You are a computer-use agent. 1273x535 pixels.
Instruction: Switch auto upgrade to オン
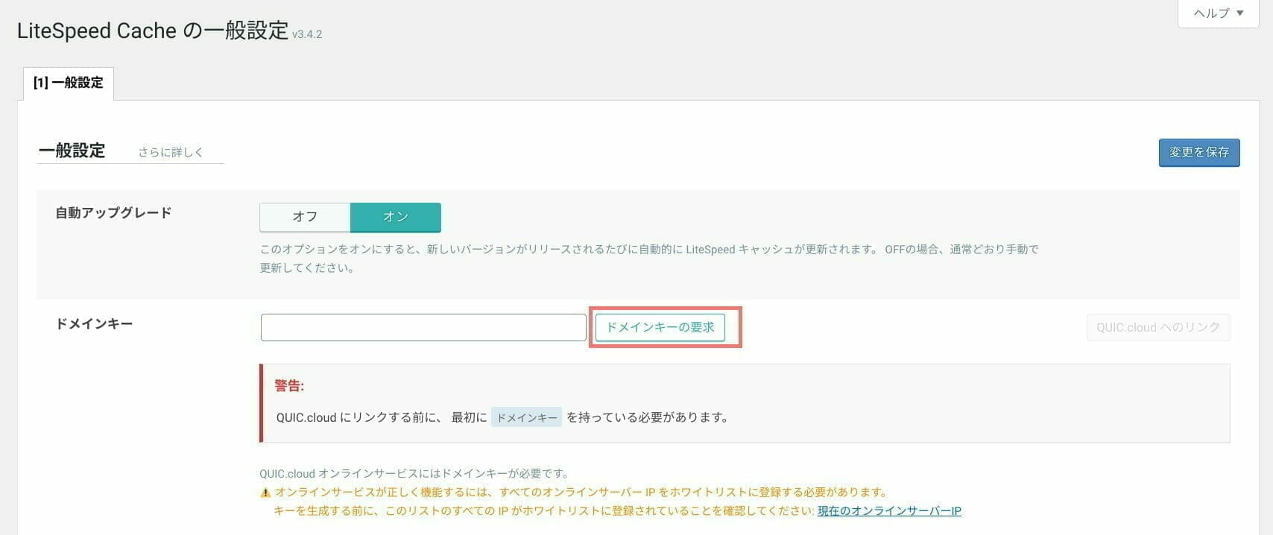[396, 217]
